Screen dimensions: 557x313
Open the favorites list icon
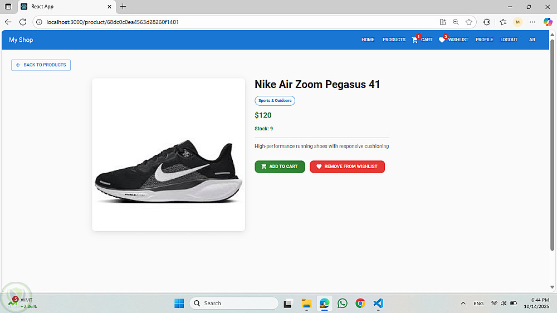tap(503, 22)
